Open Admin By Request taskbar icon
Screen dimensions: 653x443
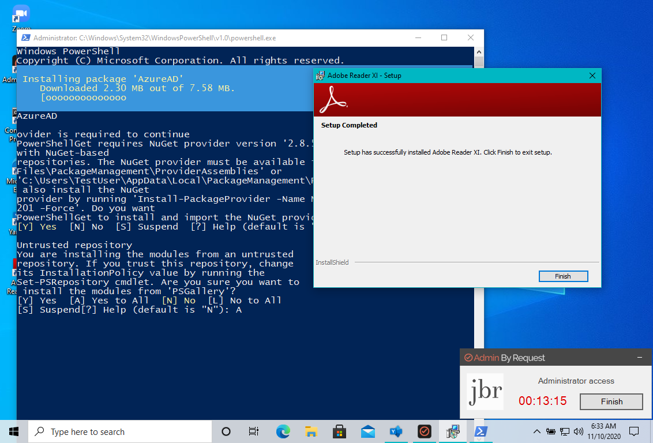click(x=425, y=431)
